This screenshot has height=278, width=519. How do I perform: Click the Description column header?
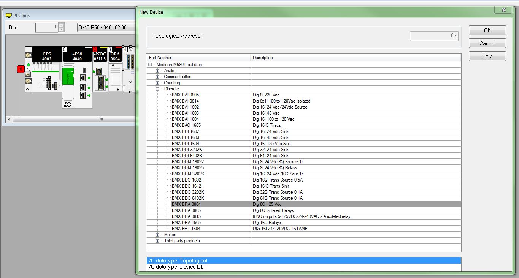point(356,58)
